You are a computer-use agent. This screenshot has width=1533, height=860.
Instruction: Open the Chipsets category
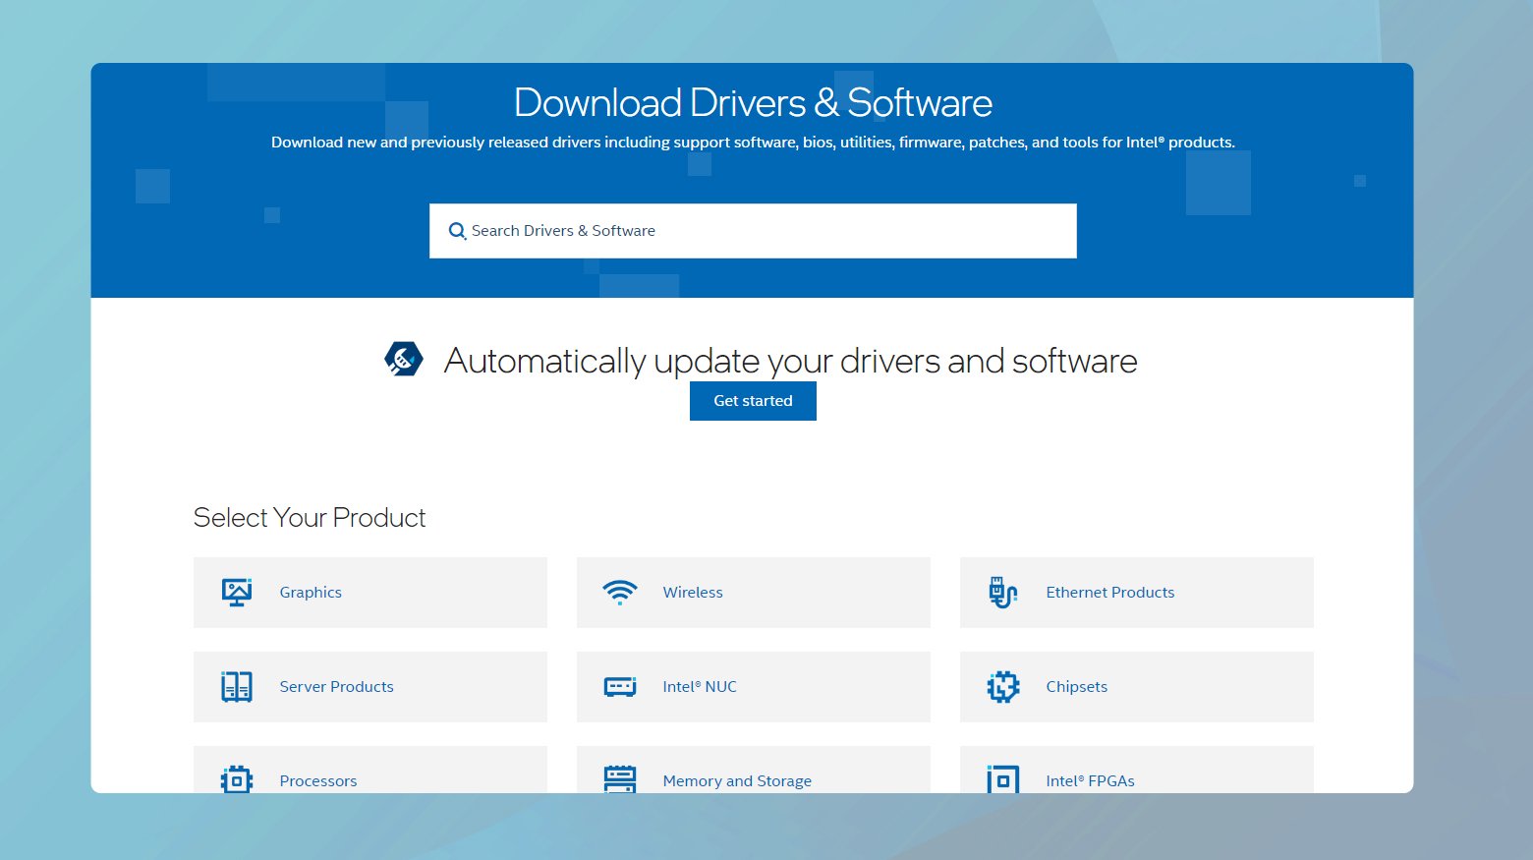[1076, 686]
